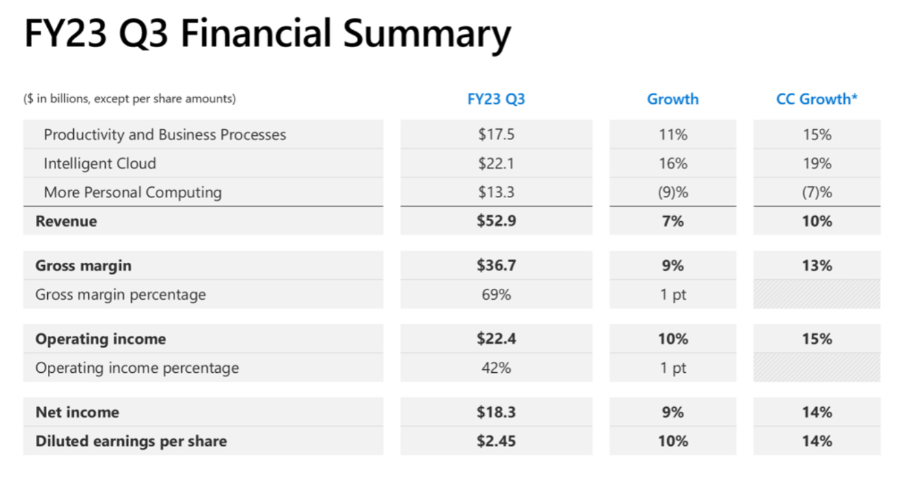Click the $2.45 earnings per share value
Screen dimensions: 903x480
coord(496,441)
